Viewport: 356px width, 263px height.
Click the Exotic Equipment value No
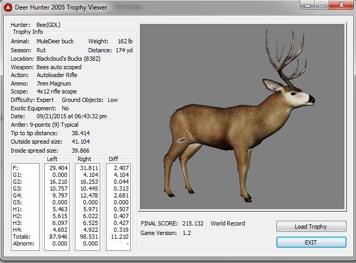point(65,108)
